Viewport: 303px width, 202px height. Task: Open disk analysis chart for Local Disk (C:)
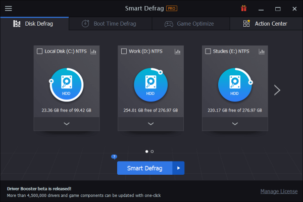[93, 52]
